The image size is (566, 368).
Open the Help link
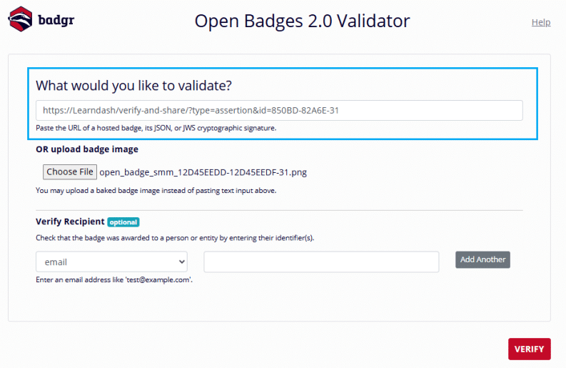tap(541, 22)
